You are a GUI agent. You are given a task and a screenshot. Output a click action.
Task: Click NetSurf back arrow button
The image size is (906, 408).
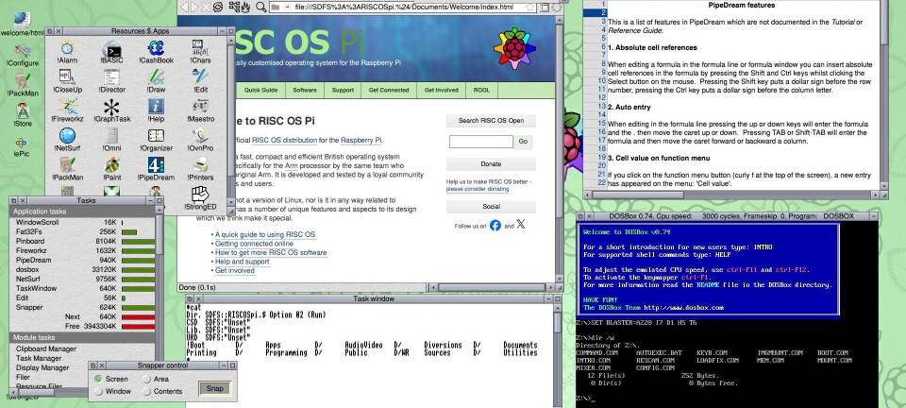tap(186, 7)
